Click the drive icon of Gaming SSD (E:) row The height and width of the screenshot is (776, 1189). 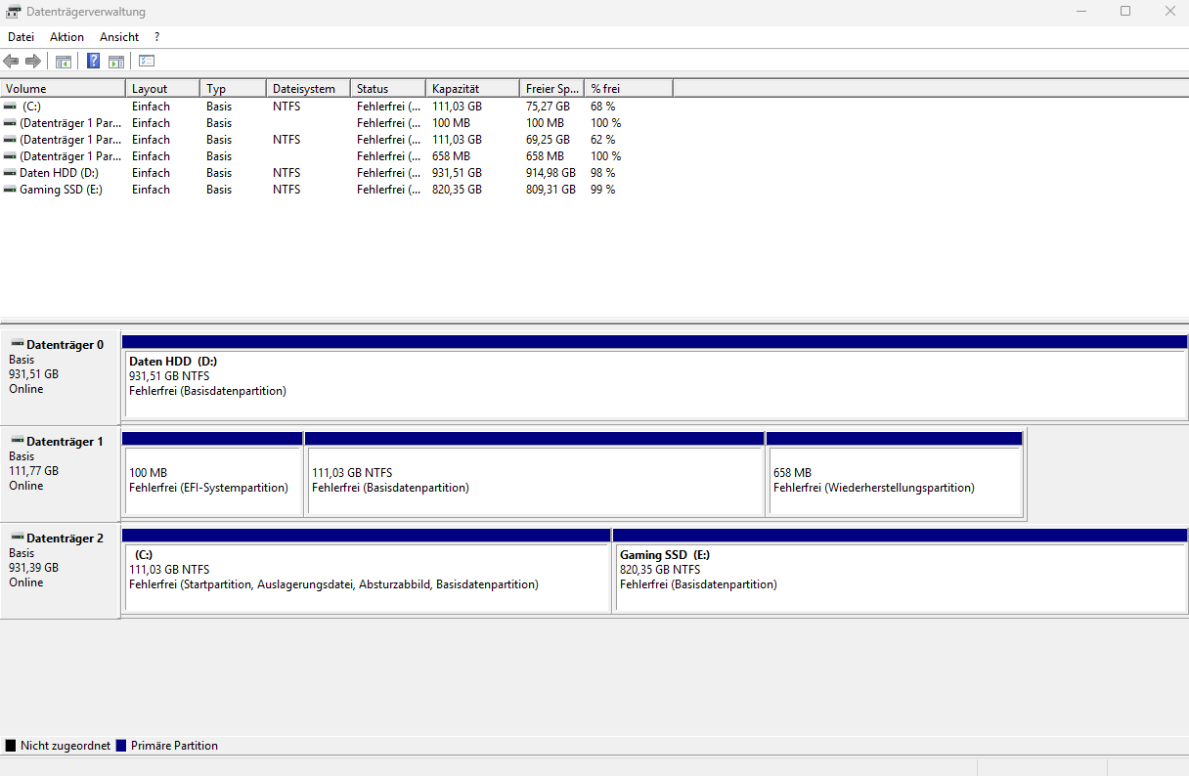[11, 190]
